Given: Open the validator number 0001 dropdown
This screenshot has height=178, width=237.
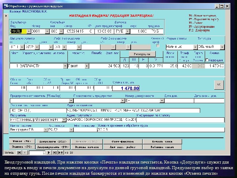Looking at the screenshot, I should [47, 31].
